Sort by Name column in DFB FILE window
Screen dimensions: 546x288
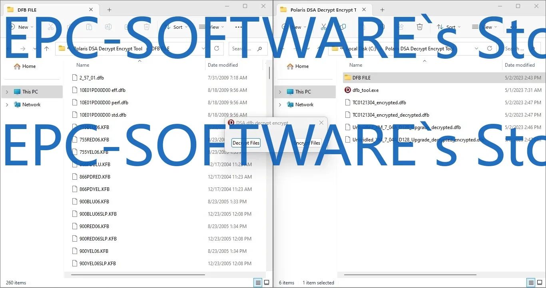[x=83, y=65]
